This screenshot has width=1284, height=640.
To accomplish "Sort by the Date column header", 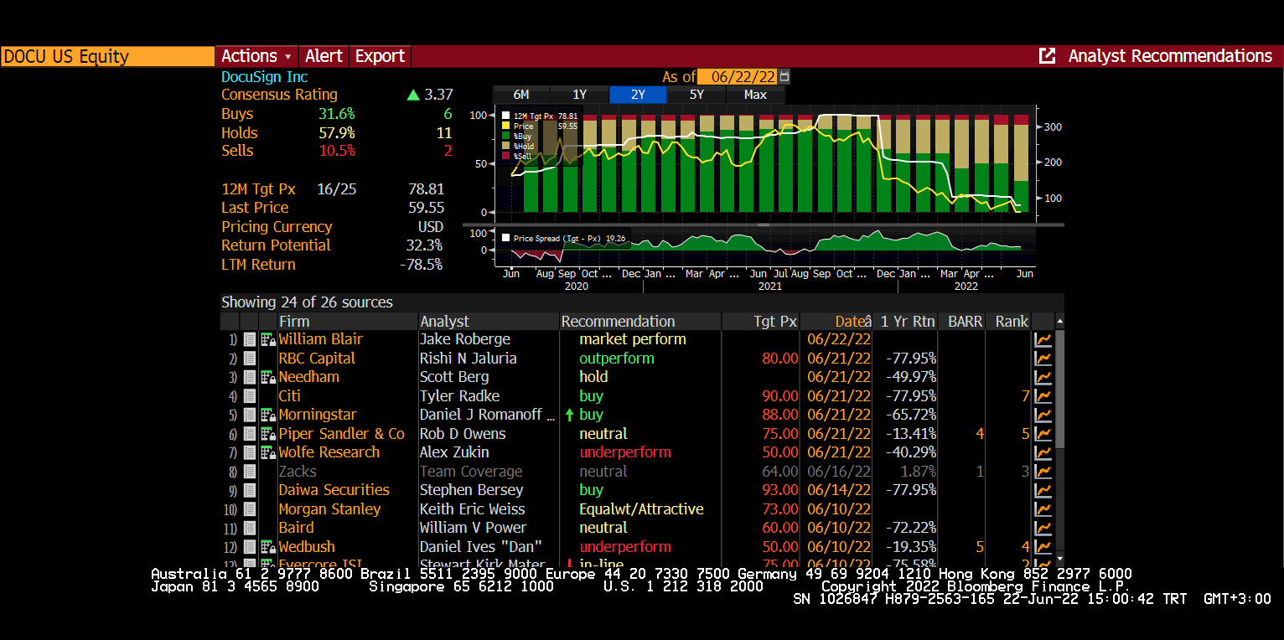I will pos(836,322).
